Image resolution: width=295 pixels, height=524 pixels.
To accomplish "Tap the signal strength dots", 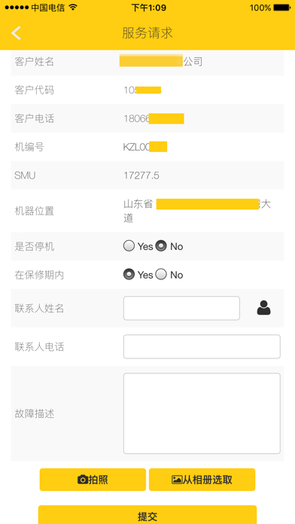I will click(17, 8).
